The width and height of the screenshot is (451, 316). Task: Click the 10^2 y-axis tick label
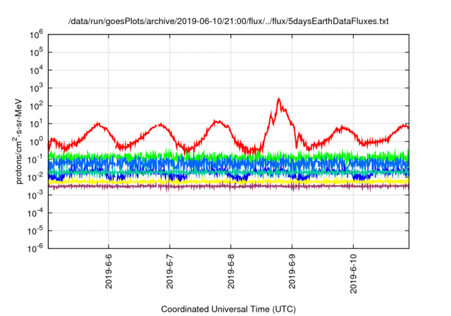(x=36, y=107)
